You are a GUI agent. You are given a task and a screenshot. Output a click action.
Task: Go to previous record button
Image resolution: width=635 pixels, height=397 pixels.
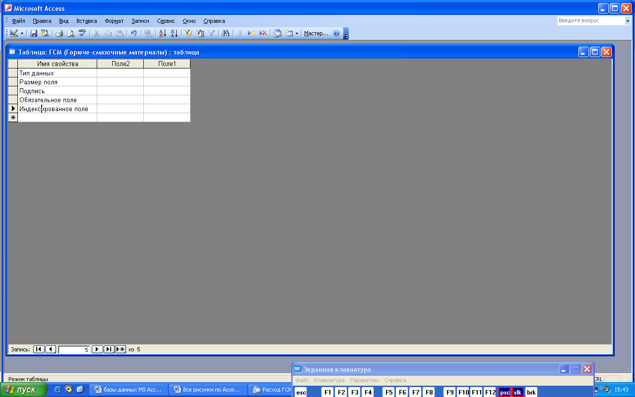[51, 349]
